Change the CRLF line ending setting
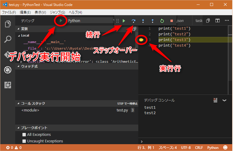This screenshot has height=151, width=239. coord(199,148)
